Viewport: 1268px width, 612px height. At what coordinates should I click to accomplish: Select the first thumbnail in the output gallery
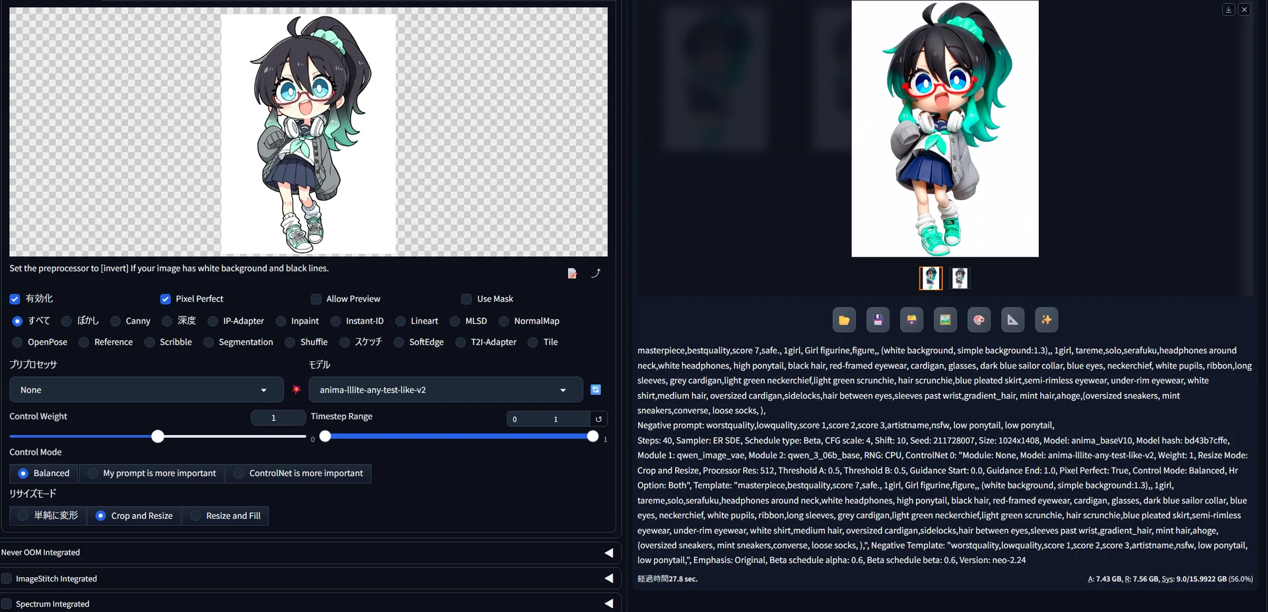[x=931, y=279]
